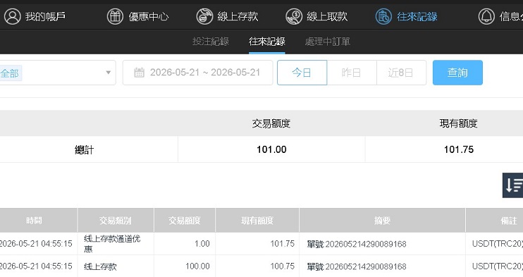Click the date range input field

pos(197,73)
